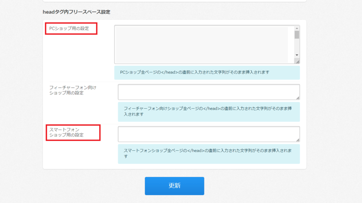
Task: Click resize handle of feature phone textarea
Action: click(298, 98)
